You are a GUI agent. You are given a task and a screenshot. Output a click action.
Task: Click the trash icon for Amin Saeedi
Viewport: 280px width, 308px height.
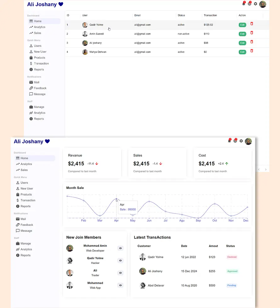(252, 33)
